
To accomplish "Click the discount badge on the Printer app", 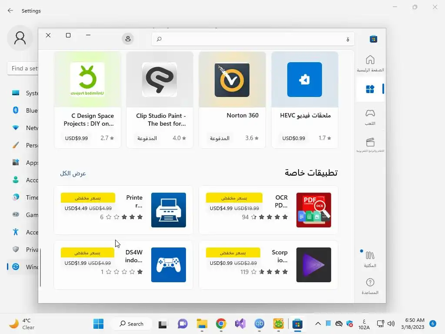I will tap(88, 198).
